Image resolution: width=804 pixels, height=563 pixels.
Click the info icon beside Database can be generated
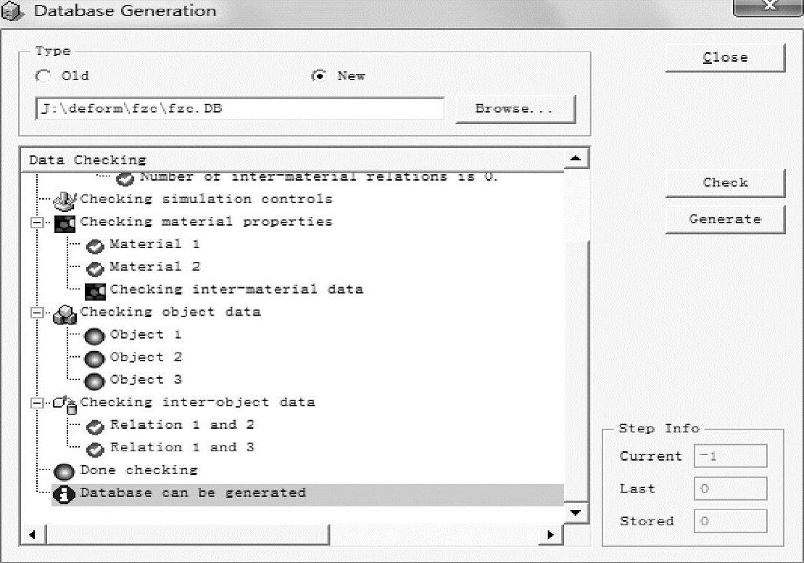(x=65, y=494)
